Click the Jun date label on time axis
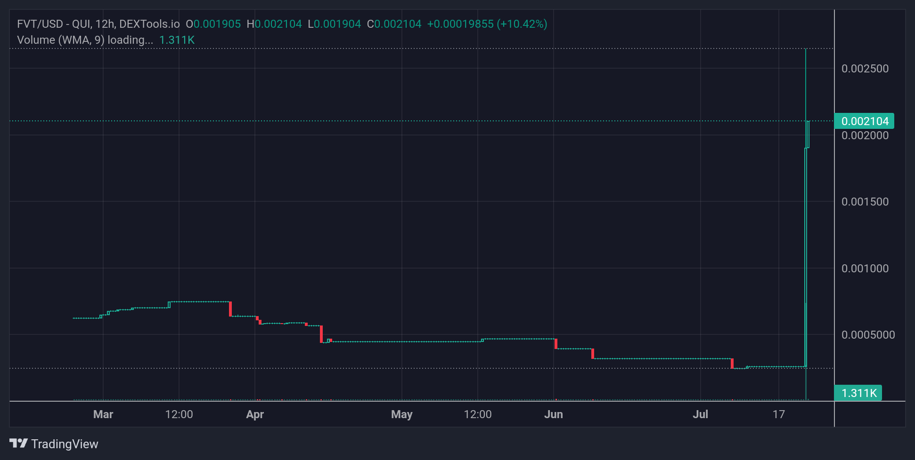 coord(554,414)
